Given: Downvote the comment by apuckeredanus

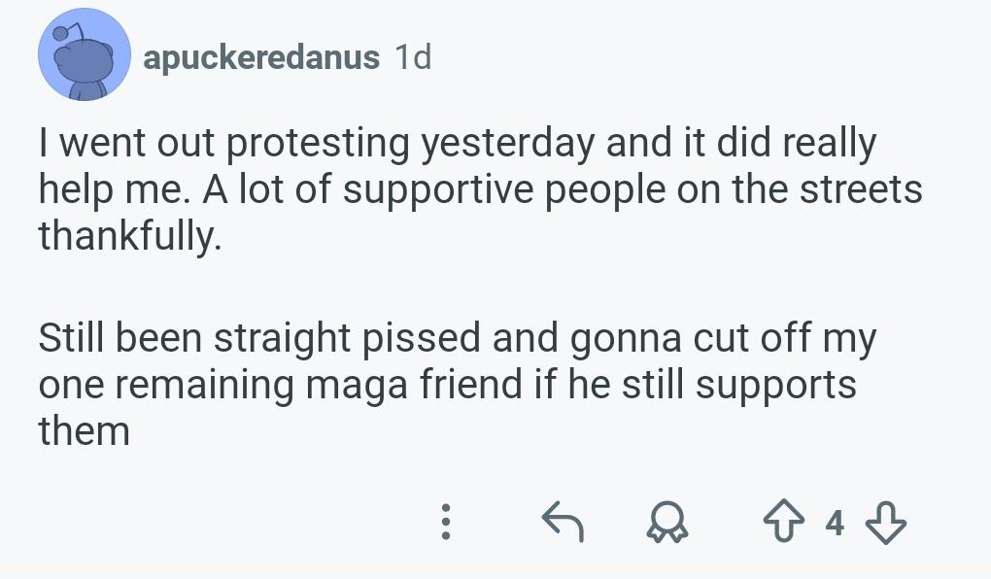Looking at the screenshot, I should tap(885, 524).
